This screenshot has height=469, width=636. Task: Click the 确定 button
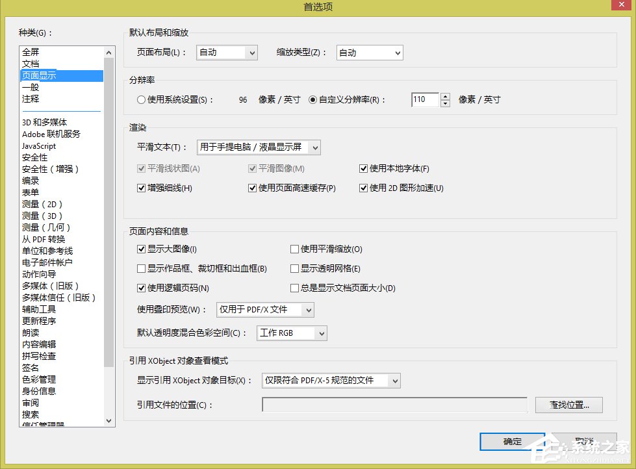point(512,441)
